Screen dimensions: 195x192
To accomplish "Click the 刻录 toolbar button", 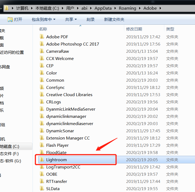I will click(90, 20).
